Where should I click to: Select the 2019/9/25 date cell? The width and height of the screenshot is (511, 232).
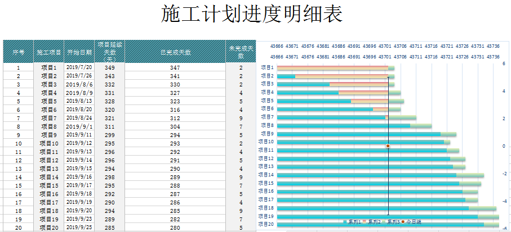point(79,228)
